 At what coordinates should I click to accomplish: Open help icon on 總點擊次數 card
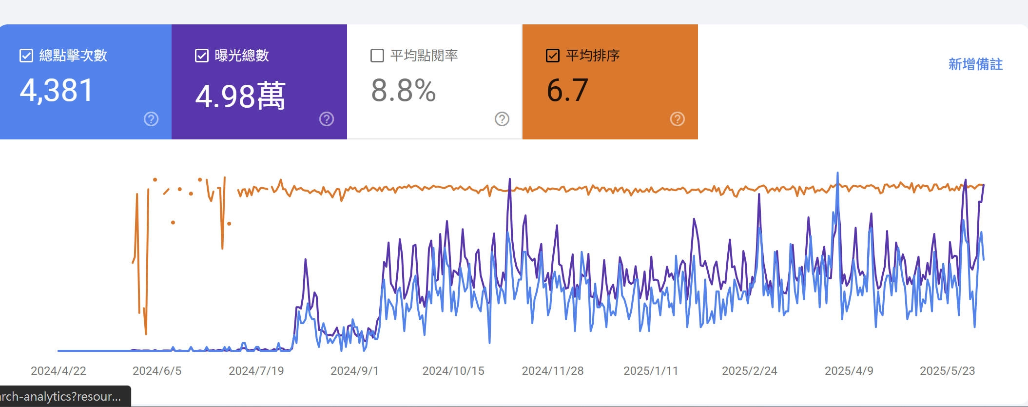pyautogui.click(x=151, y=119)
